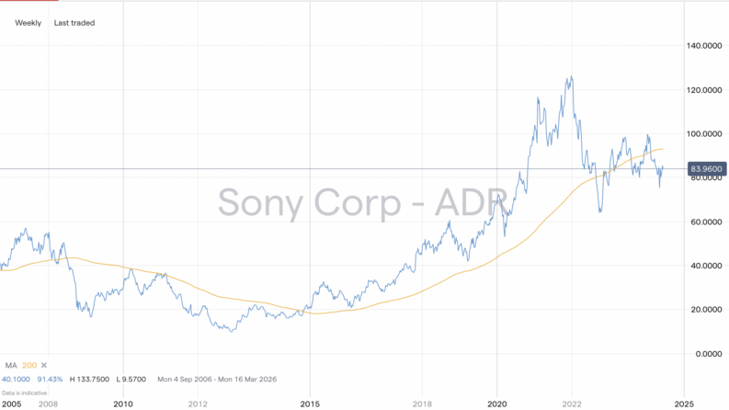The width and height of the screenshot is (729, 410).
Task: Open the Weekly interval dropdown
Action: (x=27, y=22)
